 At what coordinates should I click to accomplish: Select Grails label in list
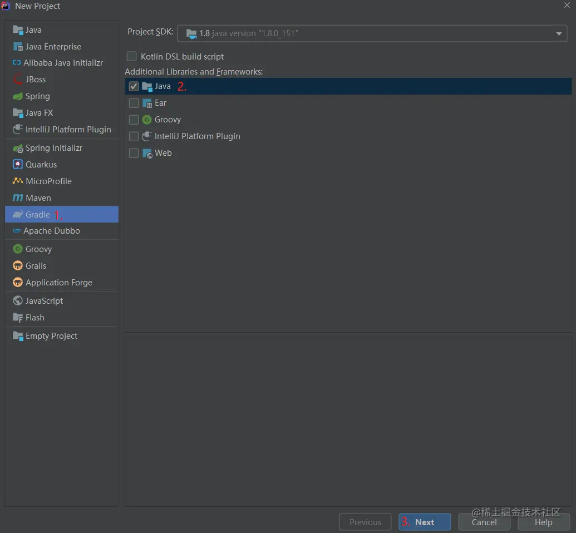tap(36, 265)
